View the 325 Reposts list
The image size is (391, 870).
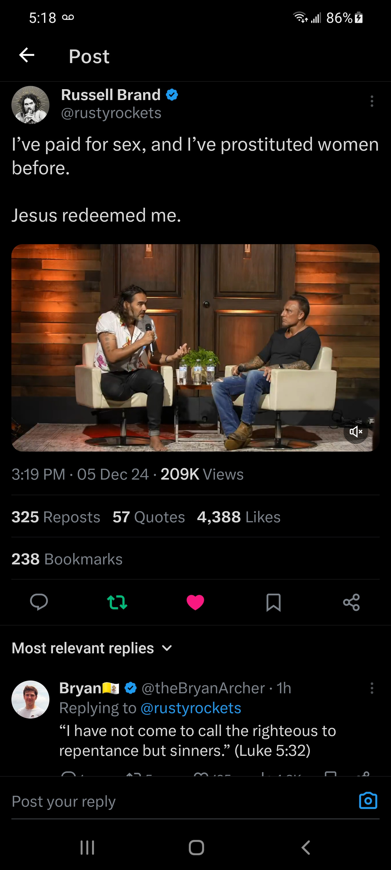point(56,517)
